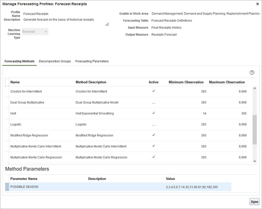Click the methods table down scroll arrow

[x=254, y=161]
